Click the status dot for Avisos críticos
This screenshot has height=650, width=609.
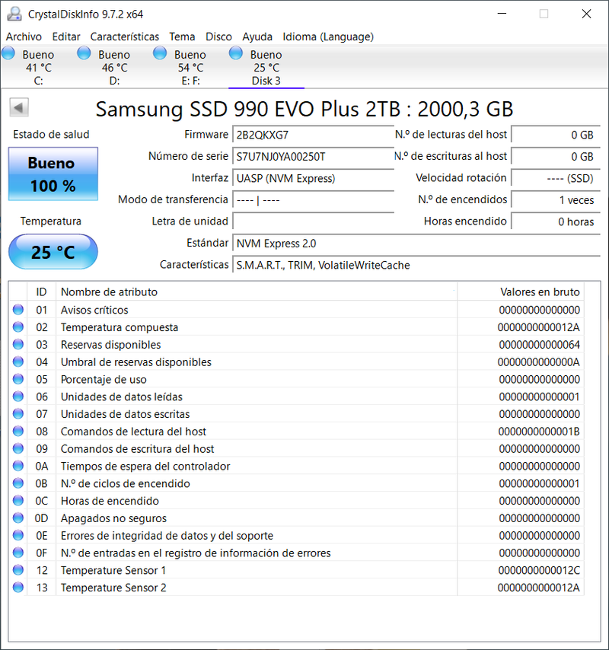[18, 310]
